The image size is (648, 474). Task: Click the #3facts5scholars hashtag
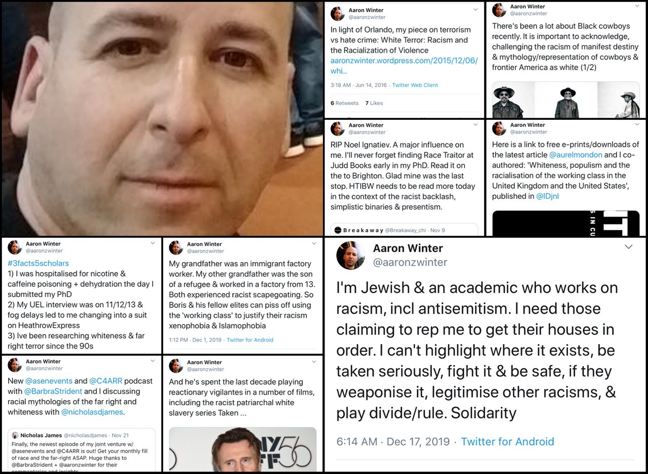(38, 263)
